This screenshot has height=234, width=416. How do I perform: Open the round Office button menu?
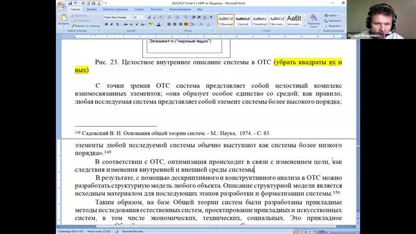61,5
